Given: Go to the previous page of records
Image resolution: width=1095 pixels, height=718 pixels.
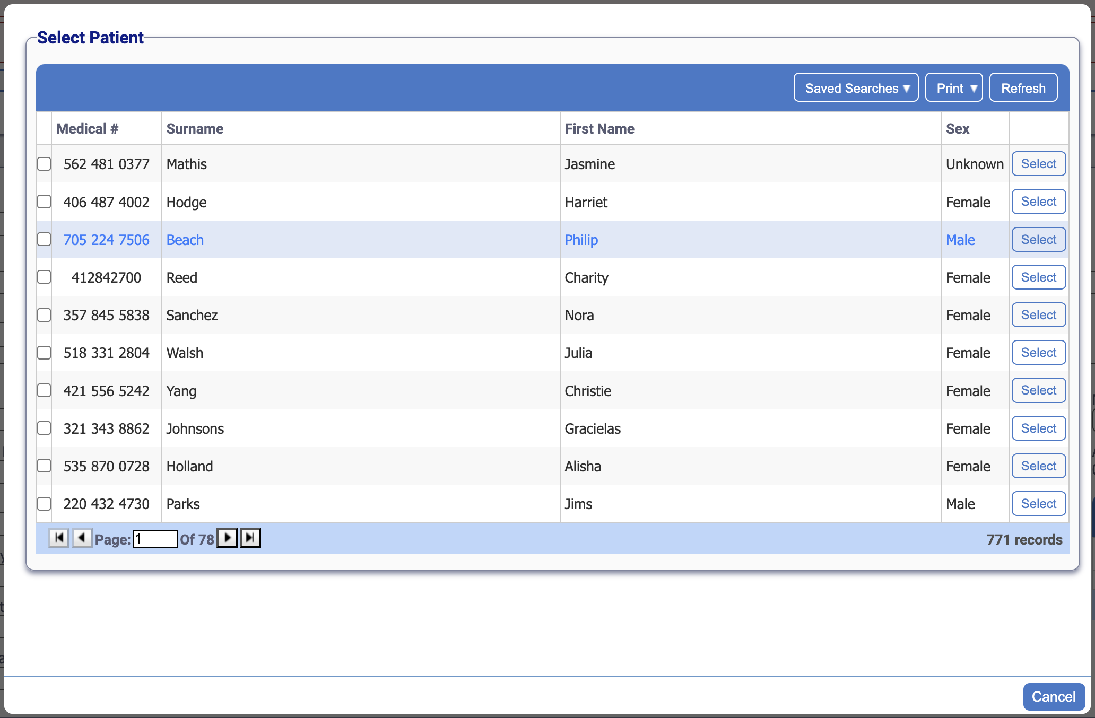Looking at the screenshot, I should coord(82,538).
